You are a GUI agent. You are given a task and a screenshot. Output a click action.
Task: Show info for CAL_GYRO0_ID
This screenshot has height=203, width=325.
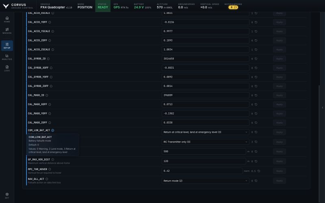[48, 58]
